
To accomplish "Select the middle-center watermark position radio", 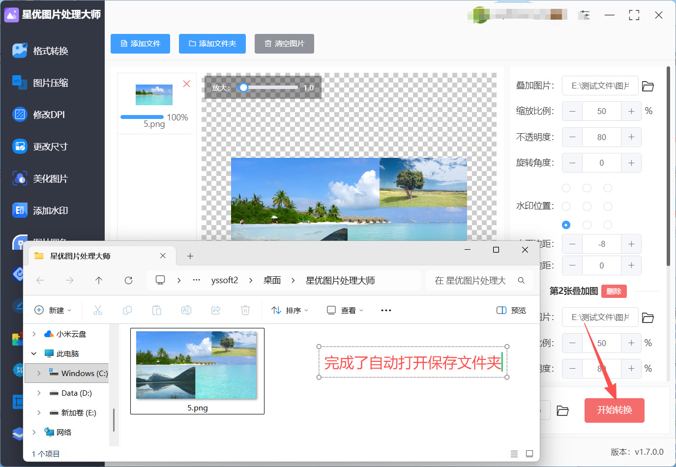I will tap(587, 206).
